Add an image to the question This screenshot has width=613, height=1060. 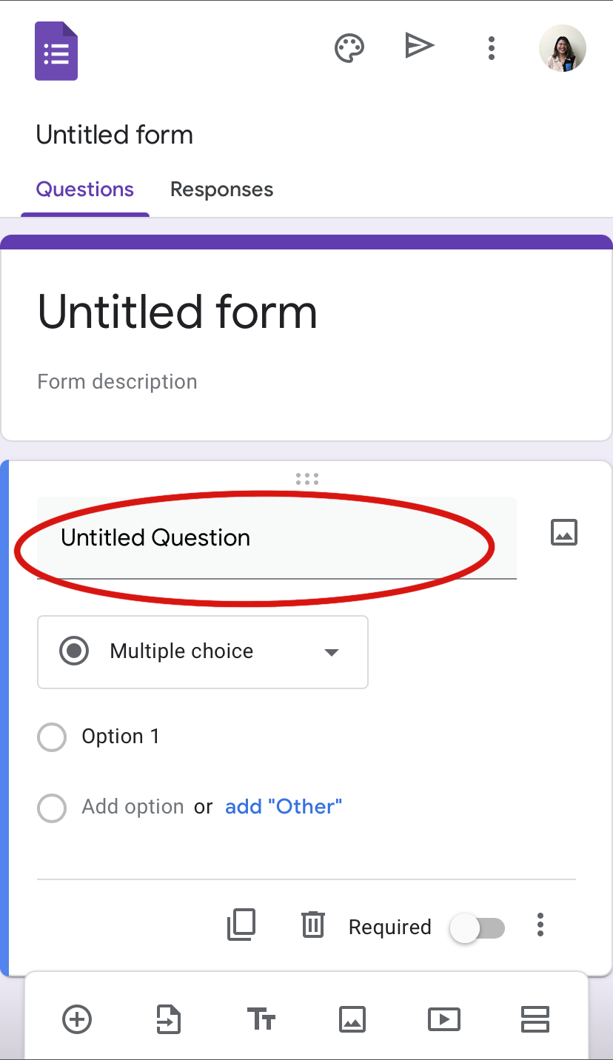coord(564,532)
